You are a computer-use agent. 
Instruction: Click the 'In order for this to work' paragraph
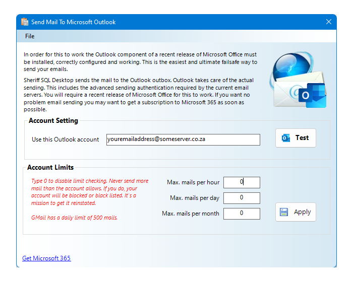141,62
